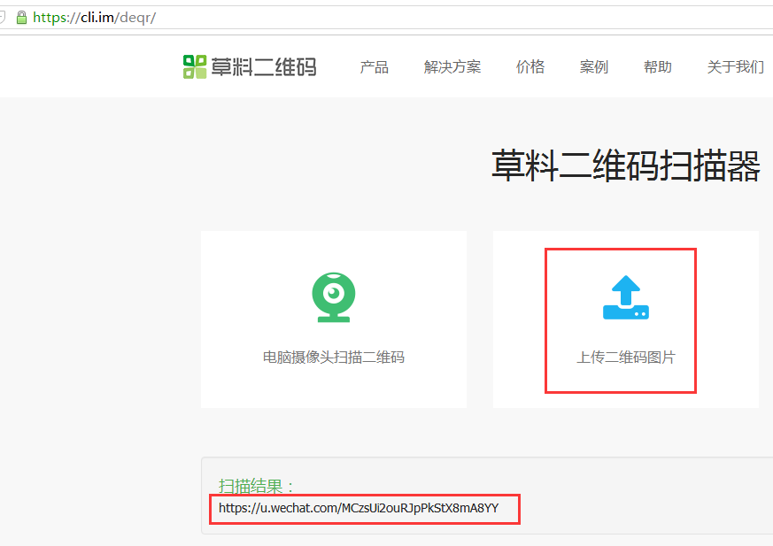The image size is (773, 546).
Task: Open the 帮助 menu item
Action: pos(658,66)
